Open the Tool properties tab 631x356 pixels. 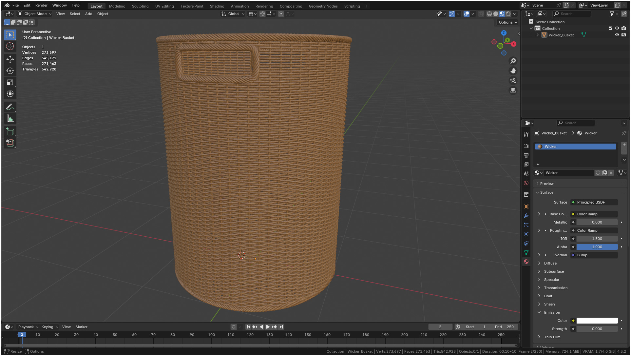tap(526, 134)
